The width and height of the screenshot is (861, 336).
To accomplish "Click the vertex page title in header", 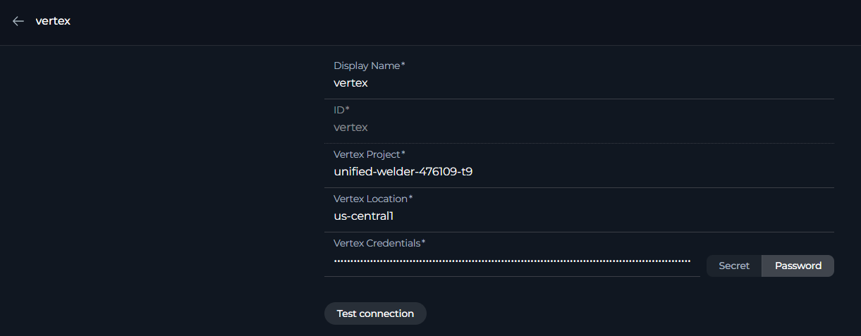I will click(53, 21).
